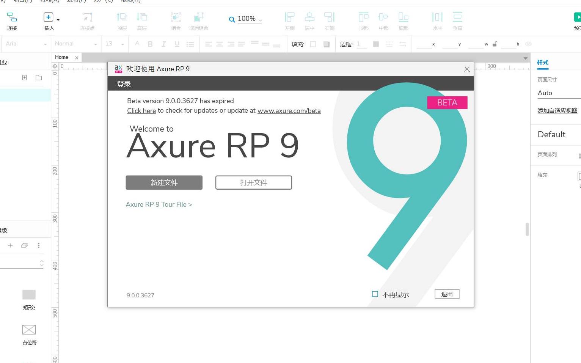Align center with 居中 icon

(x=309, y=17)
